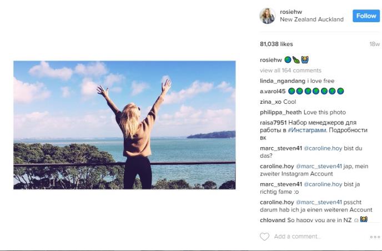
Task: Open philippa_heath profile link
Action: click(x=280, y=112)
